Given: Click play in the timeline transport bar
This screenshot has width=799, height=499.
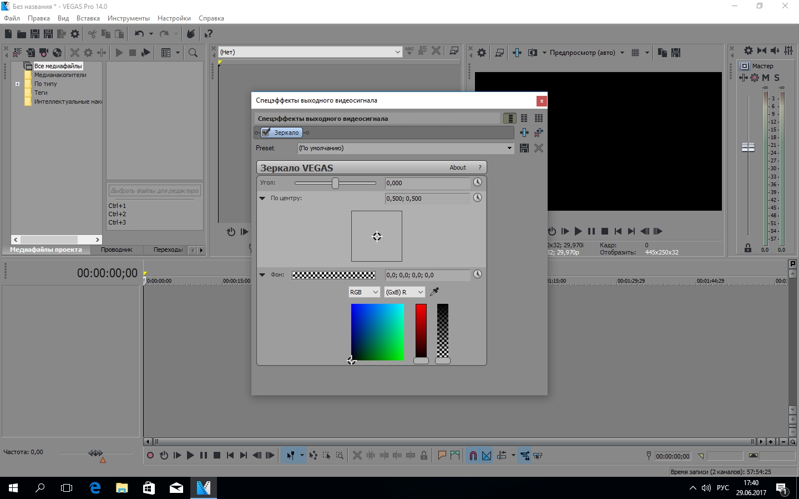Looking at the screenshot, I should pos(190,455).
